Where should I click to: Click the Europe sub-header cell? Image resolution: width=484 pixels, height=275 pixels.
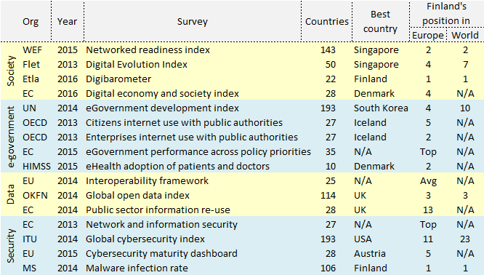click(428, 35)
